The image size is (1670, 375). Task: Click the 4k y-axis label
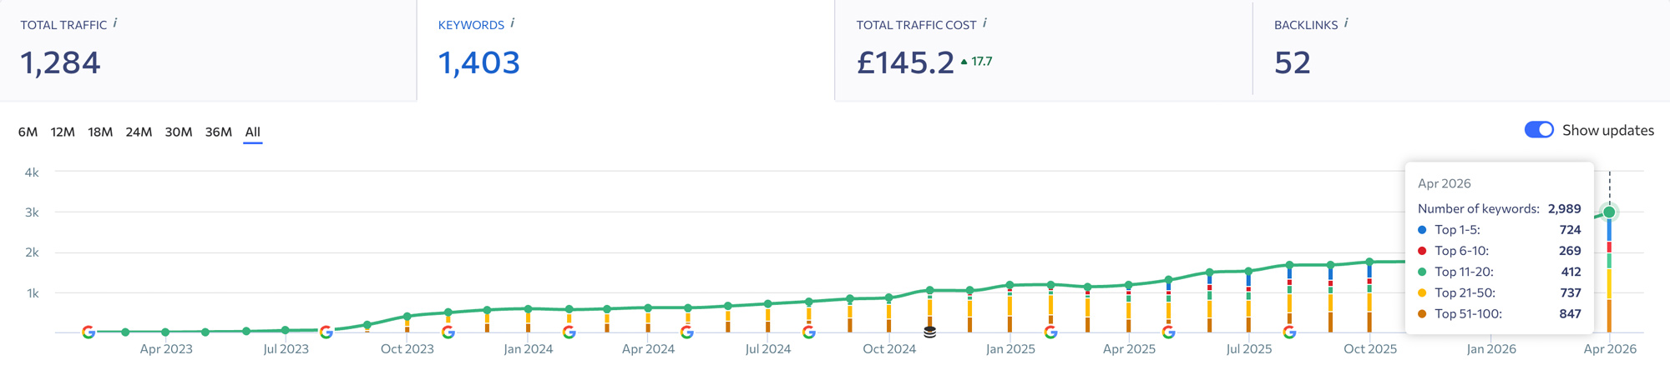click(x=32, y=172)
